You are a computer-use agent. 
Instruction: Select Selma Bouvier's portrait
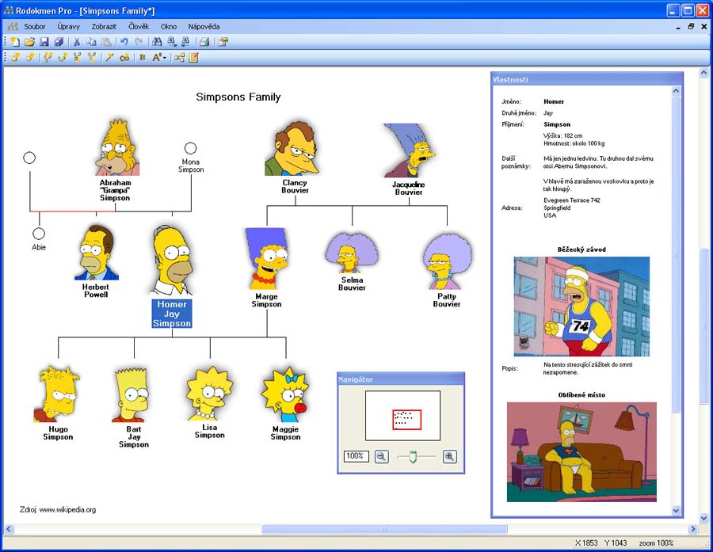[352, 253]
